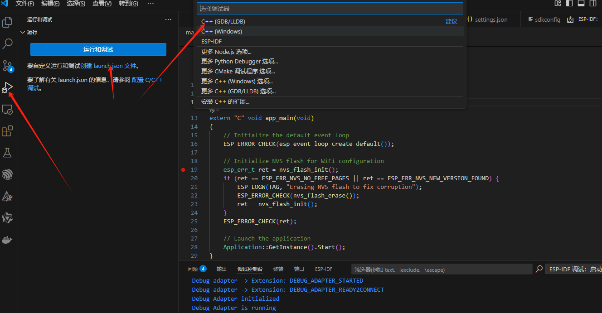Click line number 28 in the gutter
The width and height of the screenshot is (602, 313).
point(194,247)
